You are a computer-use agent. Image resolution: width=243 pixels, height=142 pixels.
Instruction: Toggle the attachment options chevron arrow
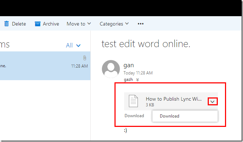coord(212,102)
